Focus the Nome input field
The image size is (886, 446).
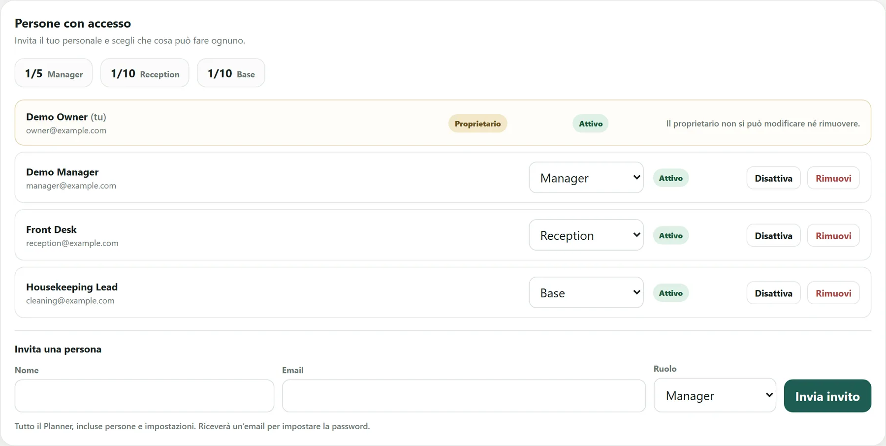point(144,396)
